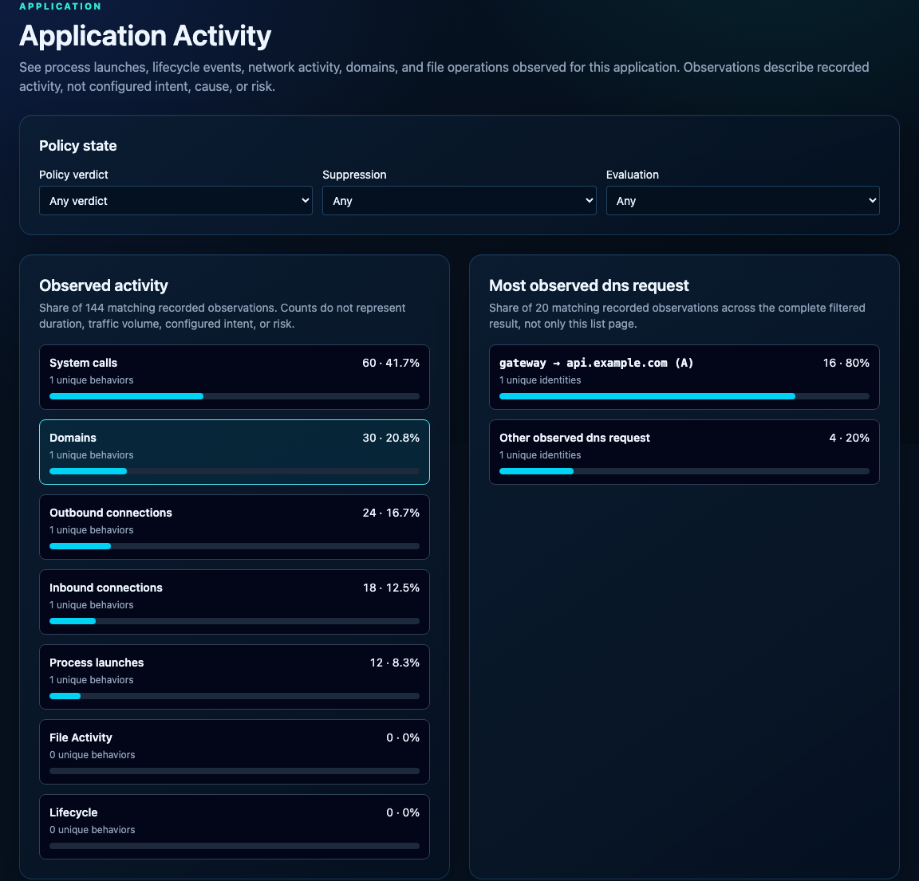Click the "30 · 20.8%" count
This screenshot has width=919, height=881.
click(x=391, y=439)
